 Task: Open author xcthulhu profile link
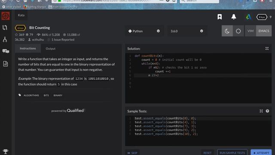coord(38,40)
